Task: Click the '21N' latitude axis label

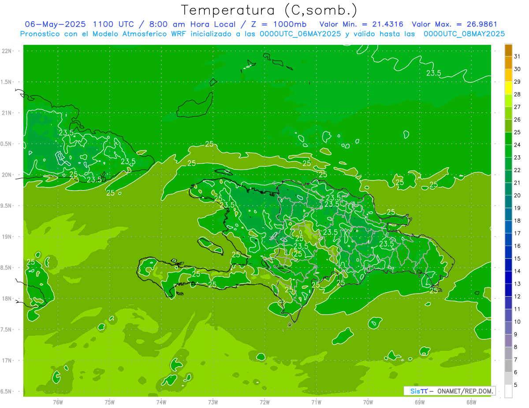Action: coord(7,113)
